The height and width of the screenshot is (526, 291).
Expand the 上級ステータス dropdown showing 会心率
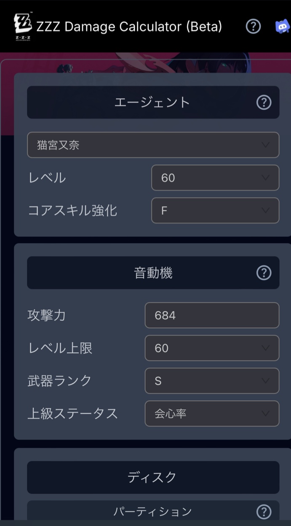pos(212,414)
